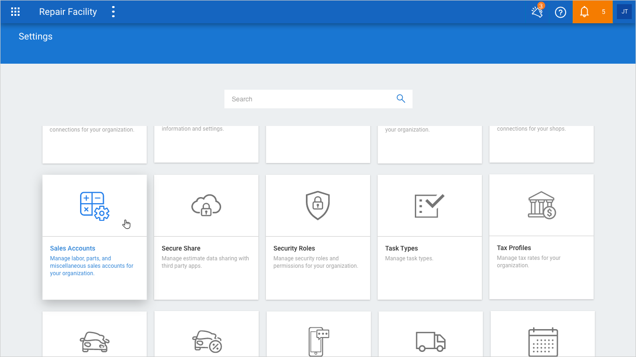
Task: Click the Security Roles shield icon
Action: pyautogui.click(x=318, y=205)
